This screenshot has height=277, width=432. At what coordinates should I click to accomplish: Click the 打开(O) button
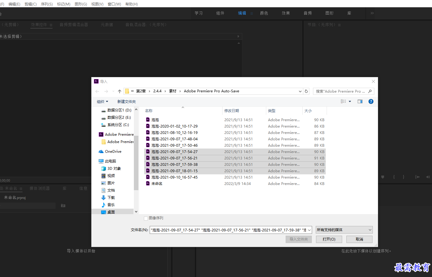coord(329,239)
